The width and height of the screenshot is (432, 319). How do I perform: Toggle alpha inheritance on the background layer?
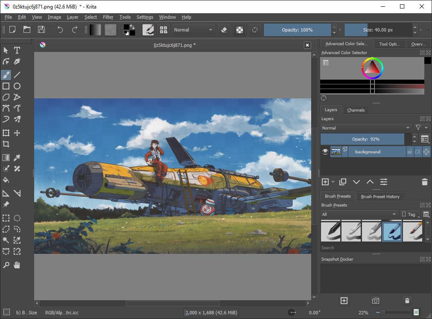pyautogui.click(x=418, y=152)
